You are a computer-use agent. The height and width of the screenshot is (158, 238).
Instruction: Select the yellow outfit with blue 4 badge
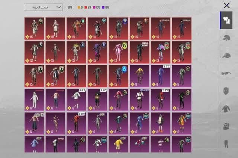coord(76,52)
